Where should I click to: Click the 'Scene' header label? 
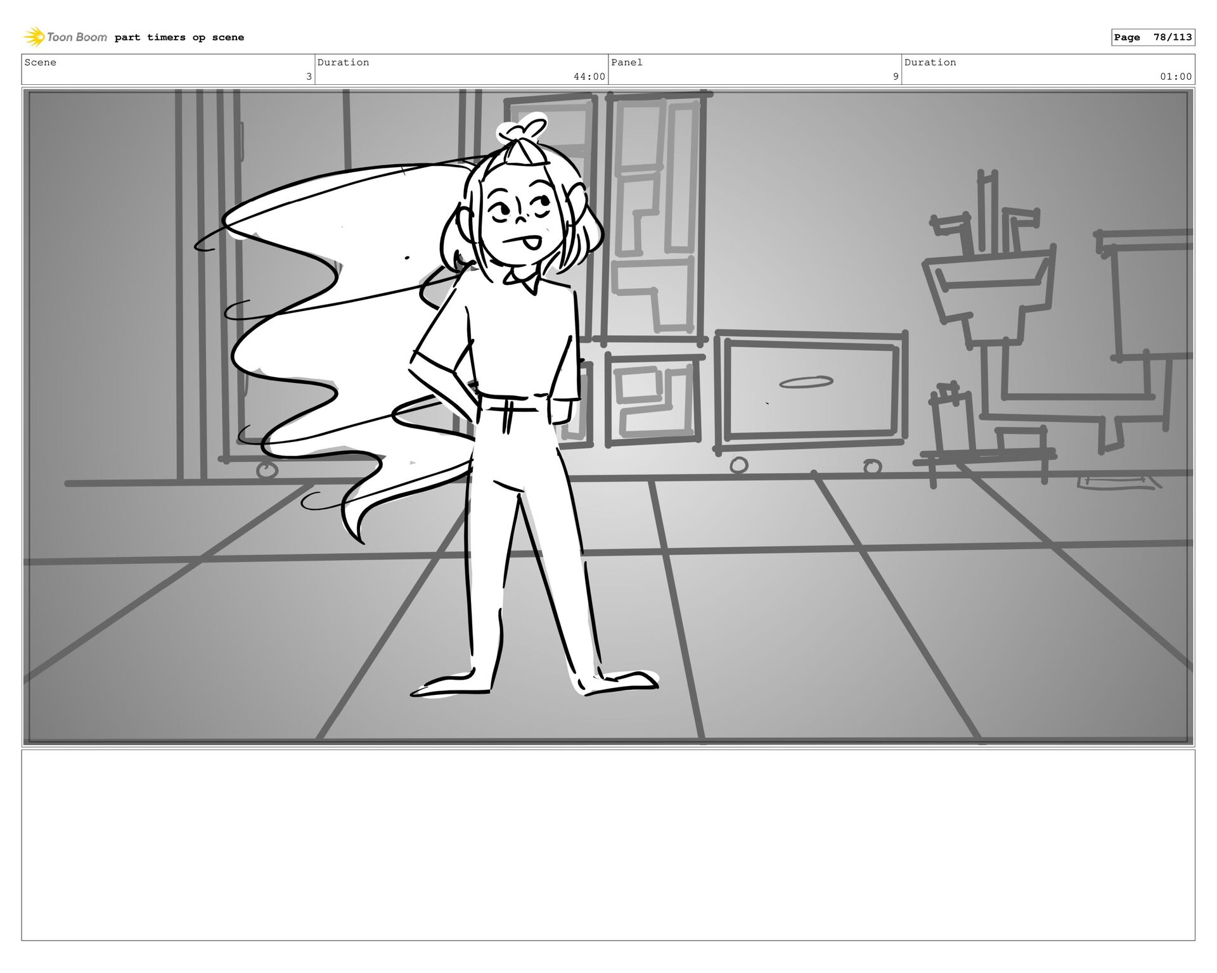[41, 62]
